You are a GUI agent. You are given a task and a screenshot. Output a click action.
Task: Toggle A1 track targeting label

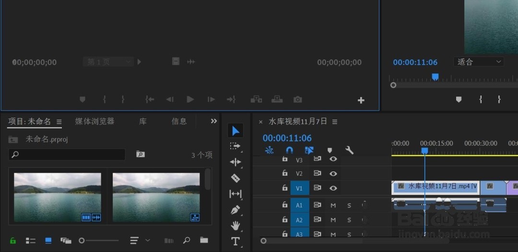tap(300, 205)
